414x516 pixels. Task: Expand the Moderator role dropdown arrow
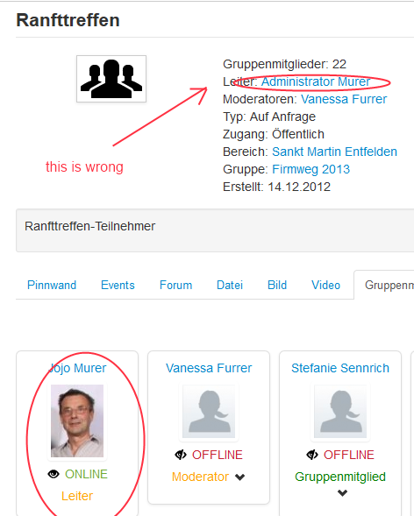tap(240, 477)
